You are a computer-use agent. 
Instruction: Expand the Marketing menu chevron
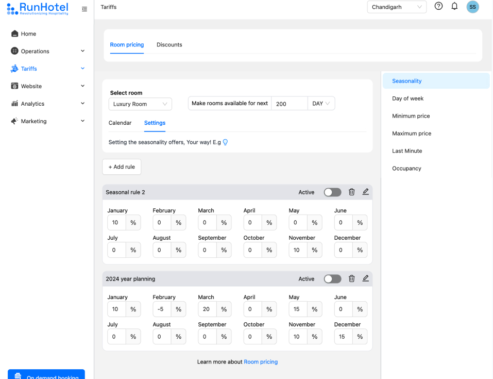click(83, 121)
